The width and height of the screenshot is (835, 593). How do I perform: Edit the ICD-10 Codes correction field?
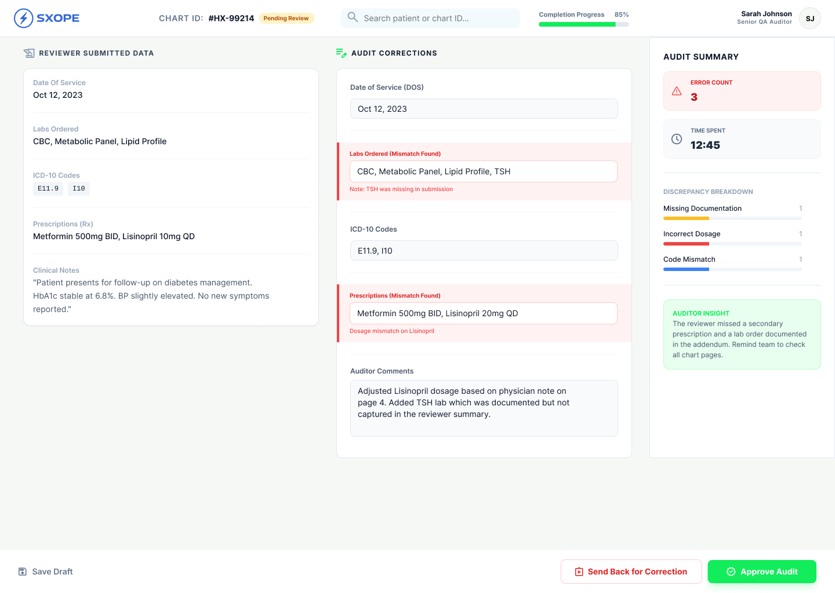tap(484, 251)
